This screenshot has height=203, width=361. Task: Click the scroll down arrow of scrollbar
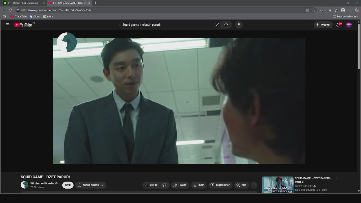point(359,191)
